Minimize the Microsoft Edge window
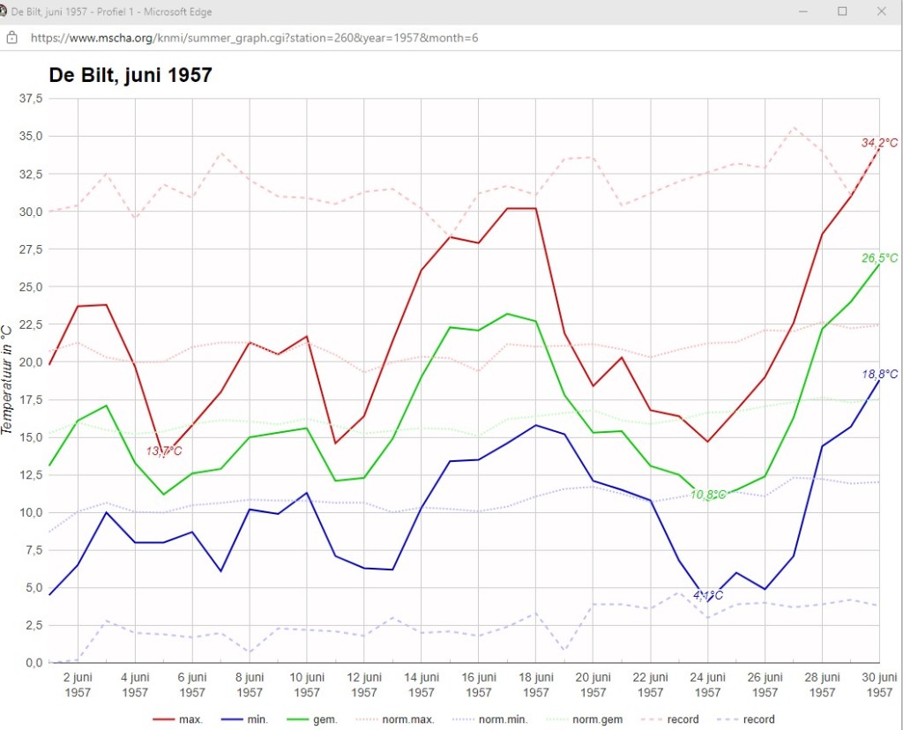Screen dimensions: 903x730 pos(803,11)
